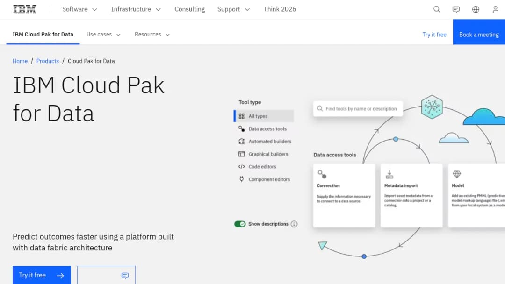Expand the Resources dropdown chevron
The height and width of the screenshot is (284, 505).
[x=167, y=35]
